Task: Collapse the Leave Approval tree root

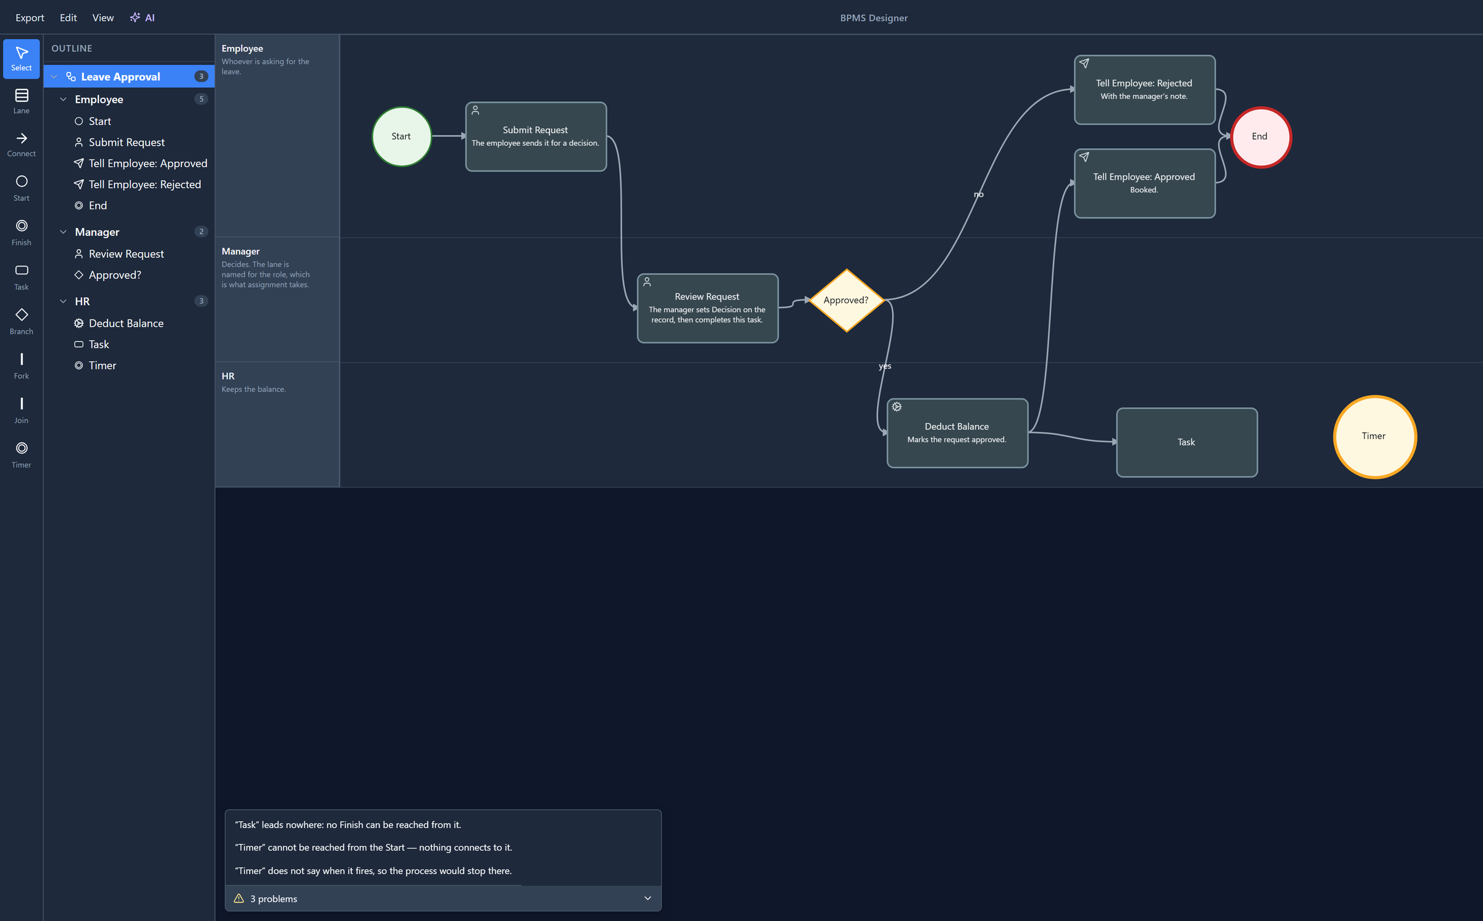Action: click(54, 77)
